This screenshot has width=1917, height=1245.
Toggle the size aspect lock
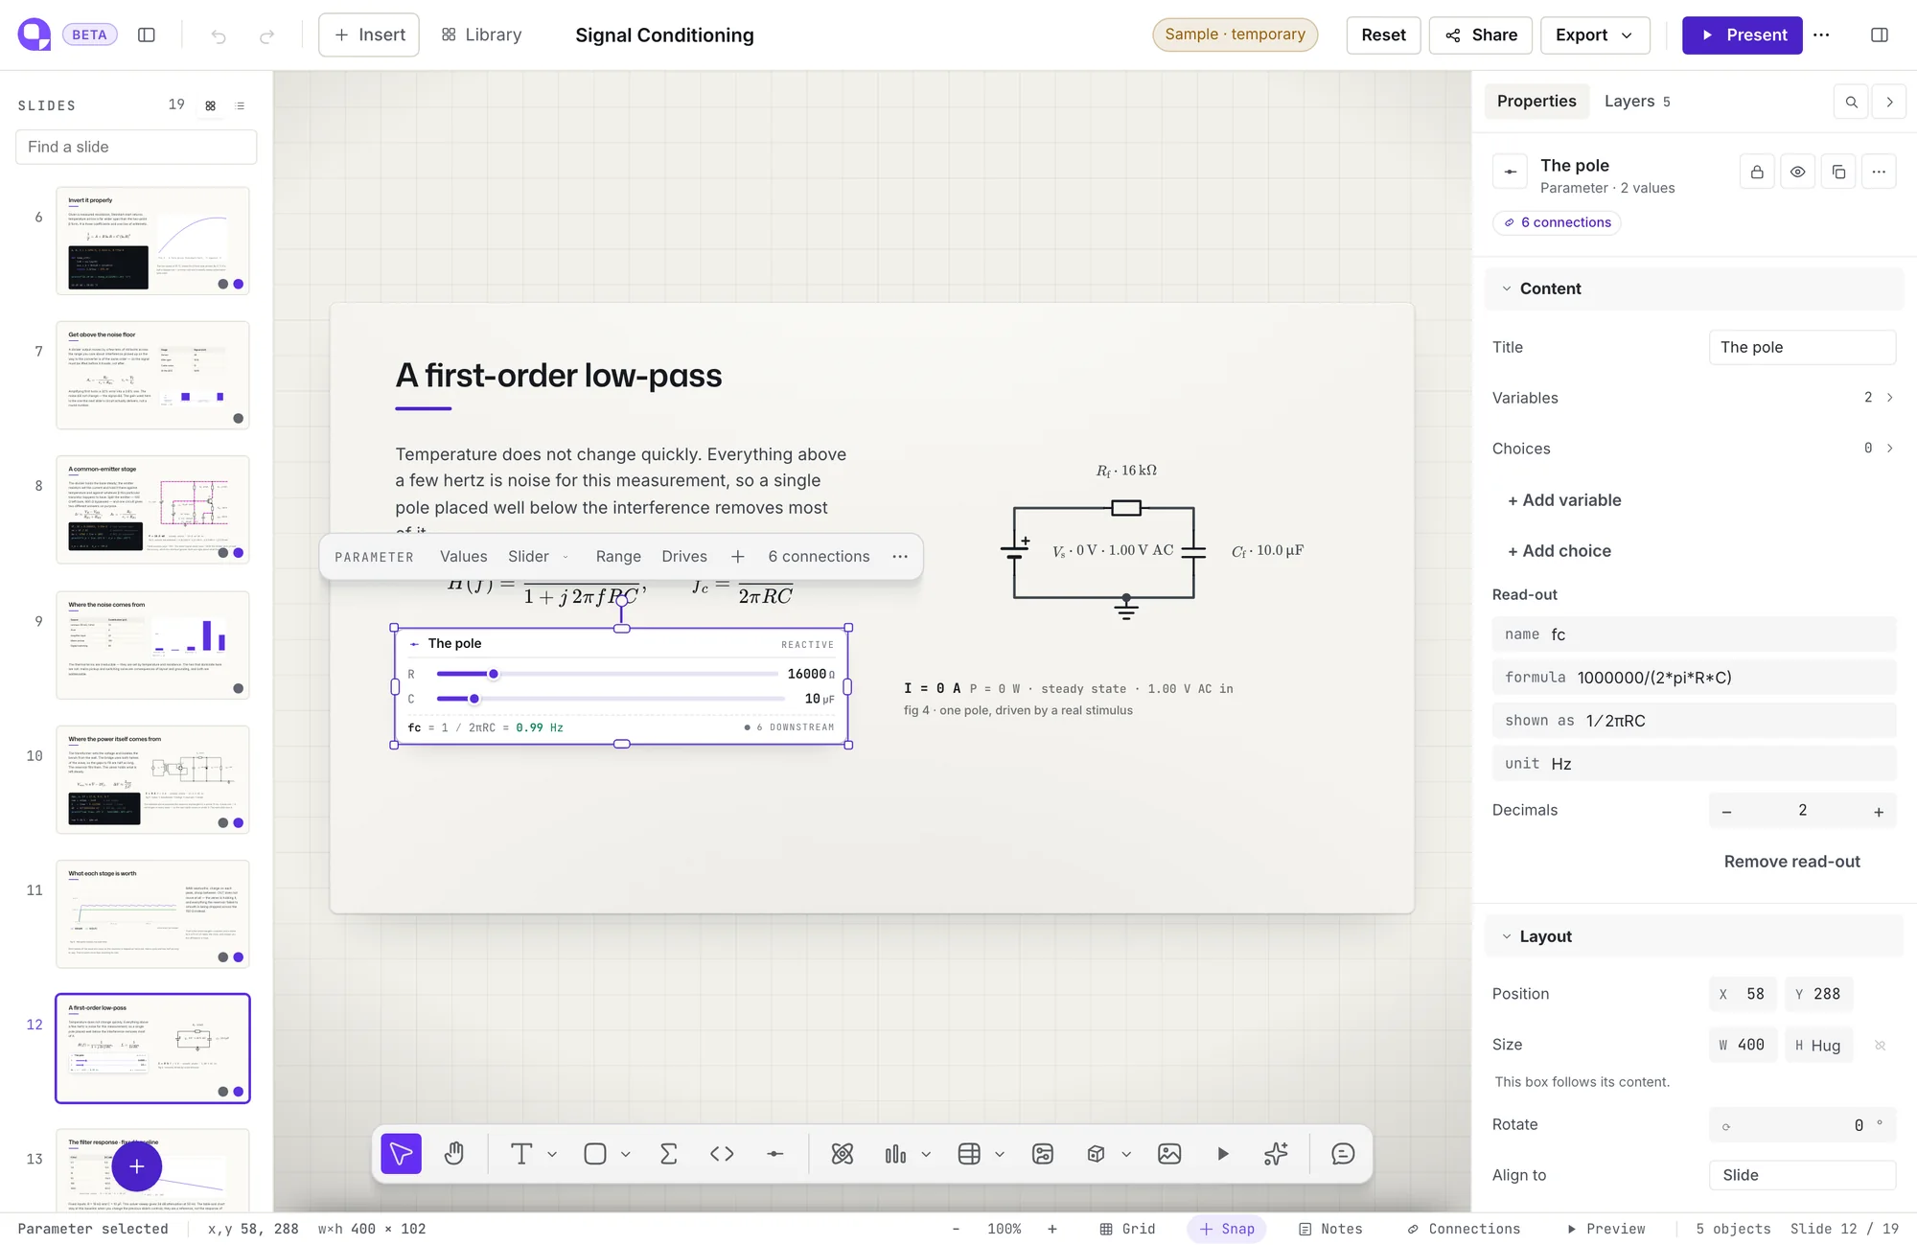[1880, 1046]
